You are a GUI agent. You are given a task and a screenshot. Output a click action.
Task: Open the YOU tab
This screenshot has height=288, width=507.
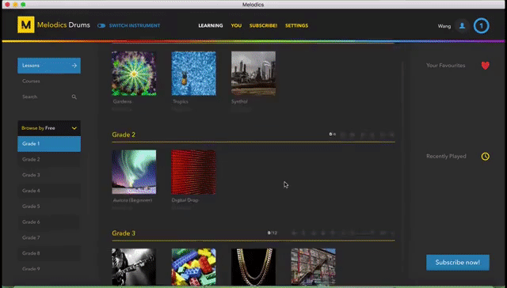coord(236,25)
